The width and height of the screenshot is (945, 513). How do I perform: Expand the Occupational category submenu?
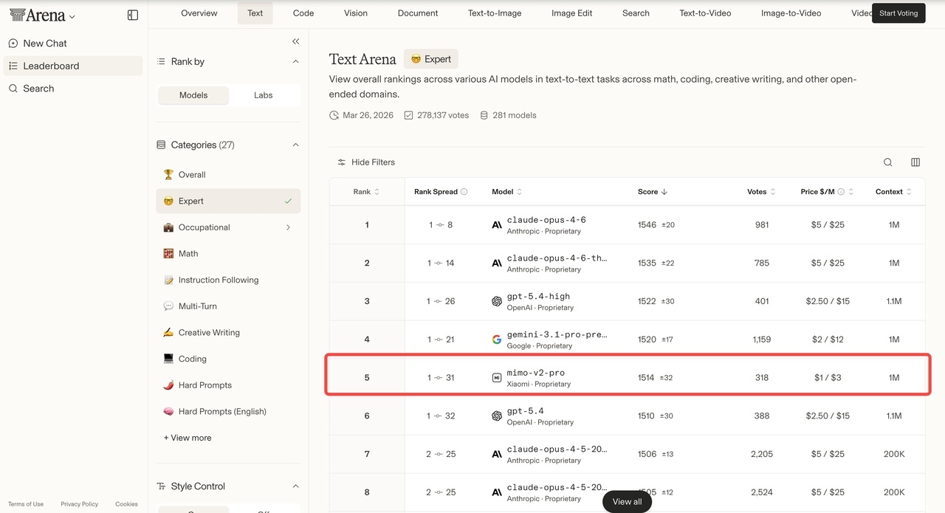288,227
